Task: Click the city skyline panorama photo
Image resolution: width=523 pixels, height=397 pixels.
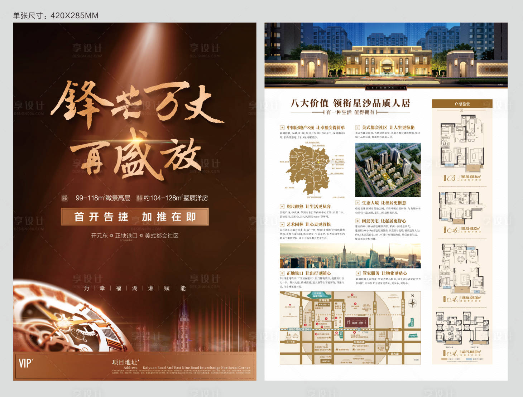Action: tap(350, 256)
